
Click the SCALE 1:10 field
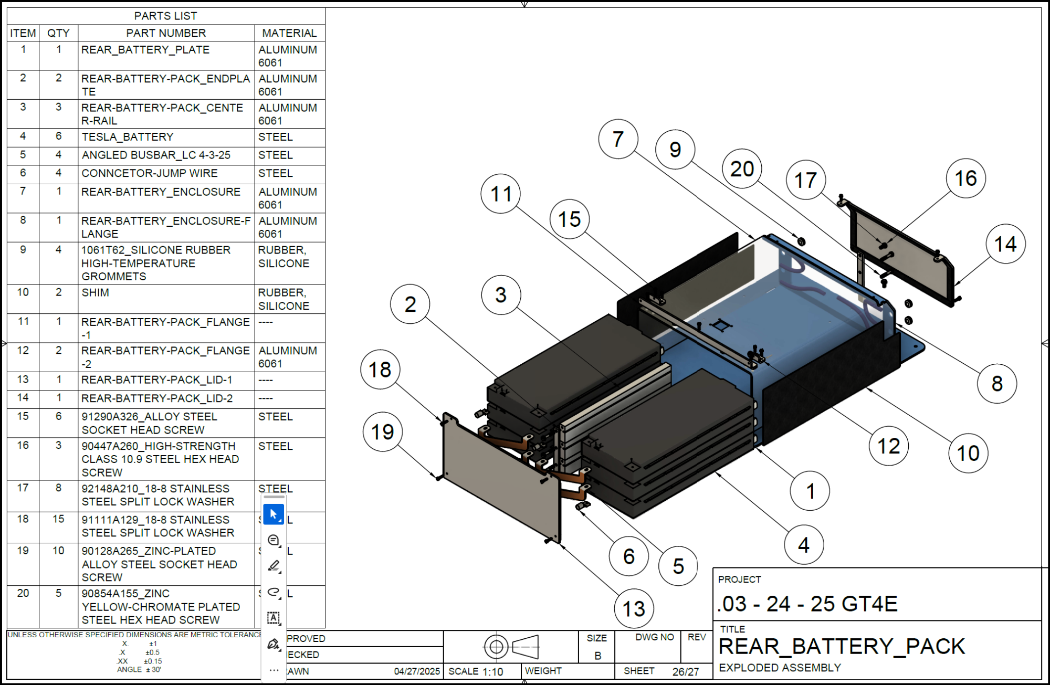[x=476, y=671]
